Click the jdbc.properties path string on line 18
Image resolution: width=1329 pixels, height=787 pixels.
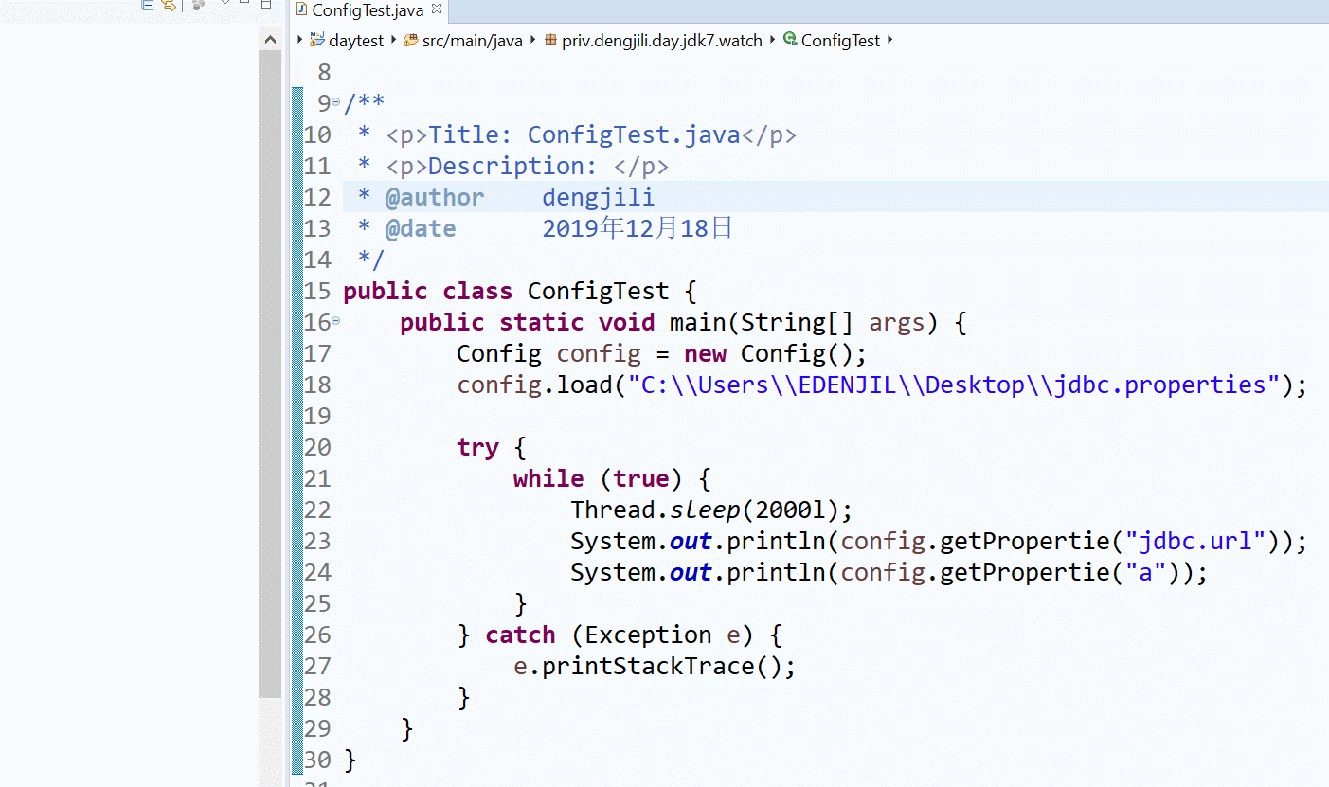(x=954, y=385)
